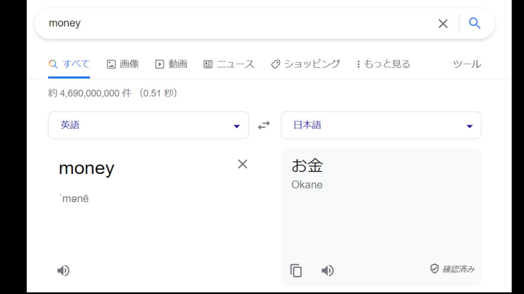524x294 pixels.
Task: Swap the translation languages
Action: [264, 125]
